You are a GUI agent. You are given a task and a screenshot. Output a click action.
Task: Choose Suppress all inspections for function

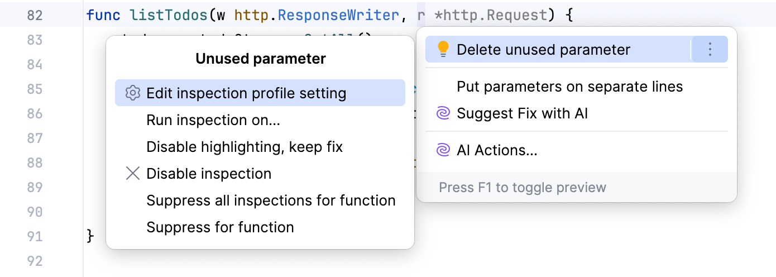271,200
